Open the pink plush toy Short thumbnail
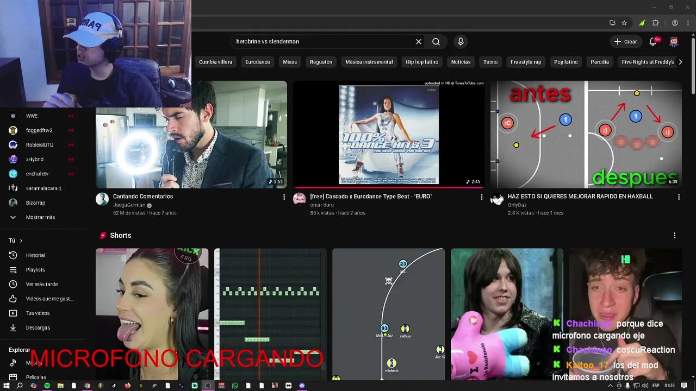696x391 pixels. tap(507, 314)
